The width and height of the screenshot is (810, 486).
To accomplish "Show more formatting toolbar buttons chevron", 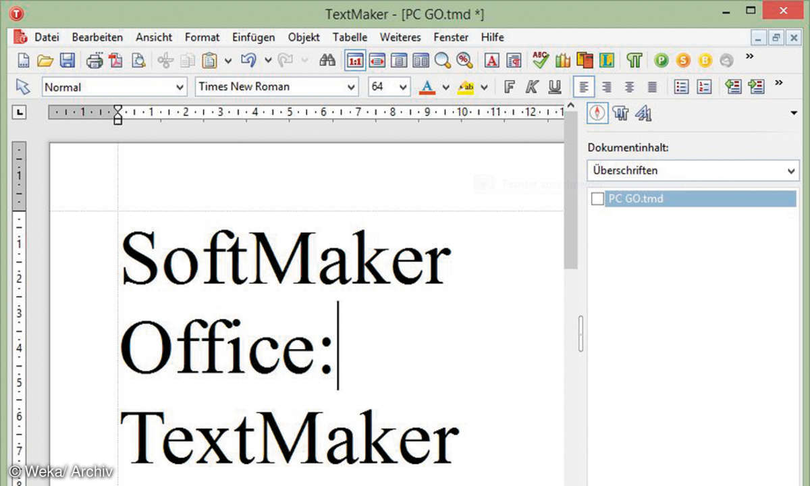I will (779, 83).
